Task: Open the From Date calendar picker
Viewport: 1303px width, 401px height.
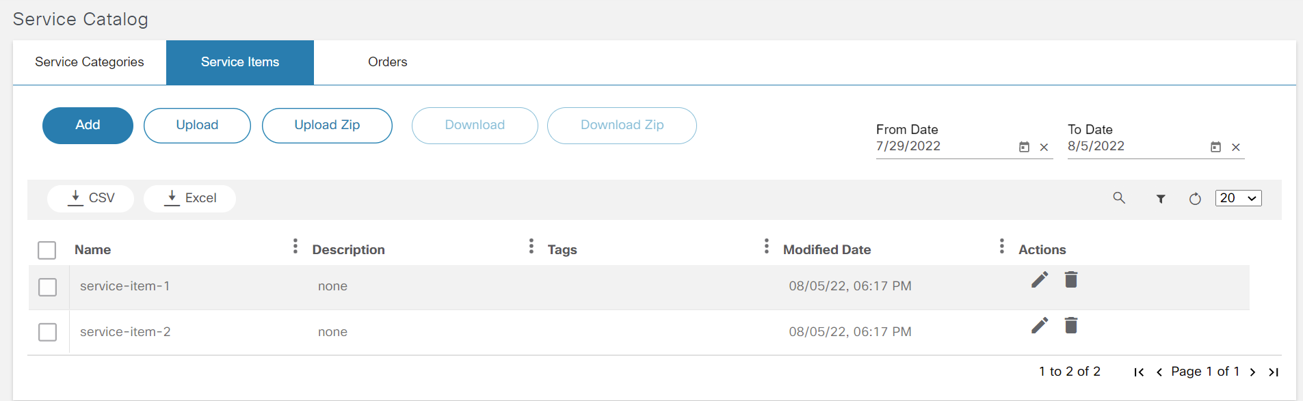Action: tap(1024, 147)
